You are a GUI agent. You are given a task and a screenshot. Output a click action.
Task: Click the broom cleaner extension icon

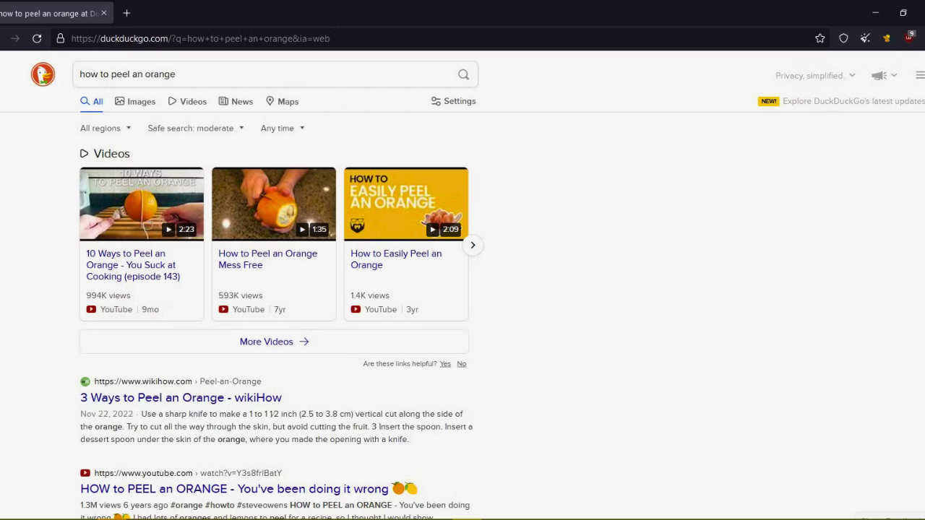point(865,38)
